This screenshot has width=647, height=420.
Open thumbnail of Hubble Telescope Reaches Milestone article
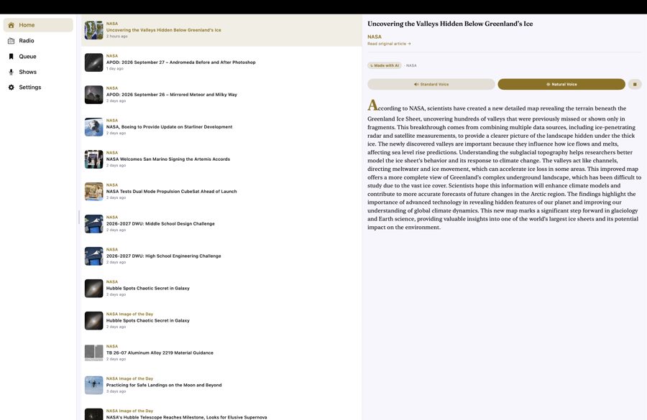tap(93, 414)
